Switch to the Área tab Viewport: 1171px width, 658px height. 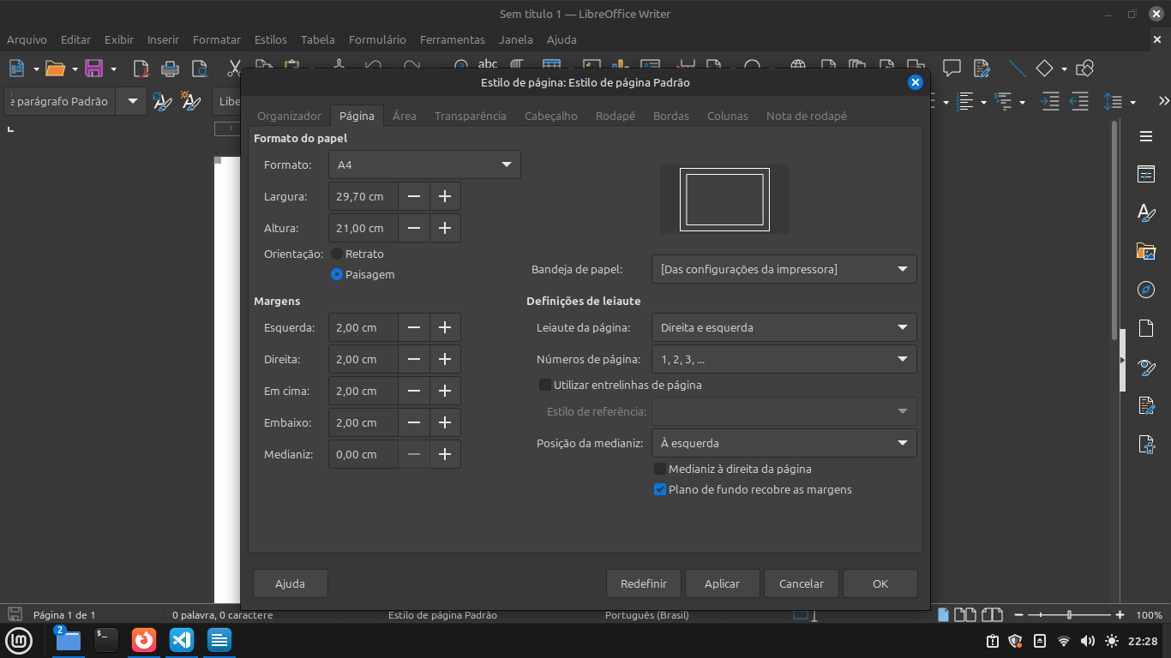click(x=405, y=116)
